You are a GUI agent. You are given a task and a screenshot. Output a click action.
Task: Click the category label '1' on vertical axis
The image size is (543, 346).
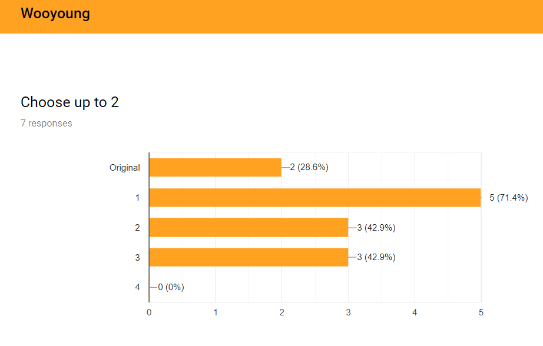tap(137, 198)
